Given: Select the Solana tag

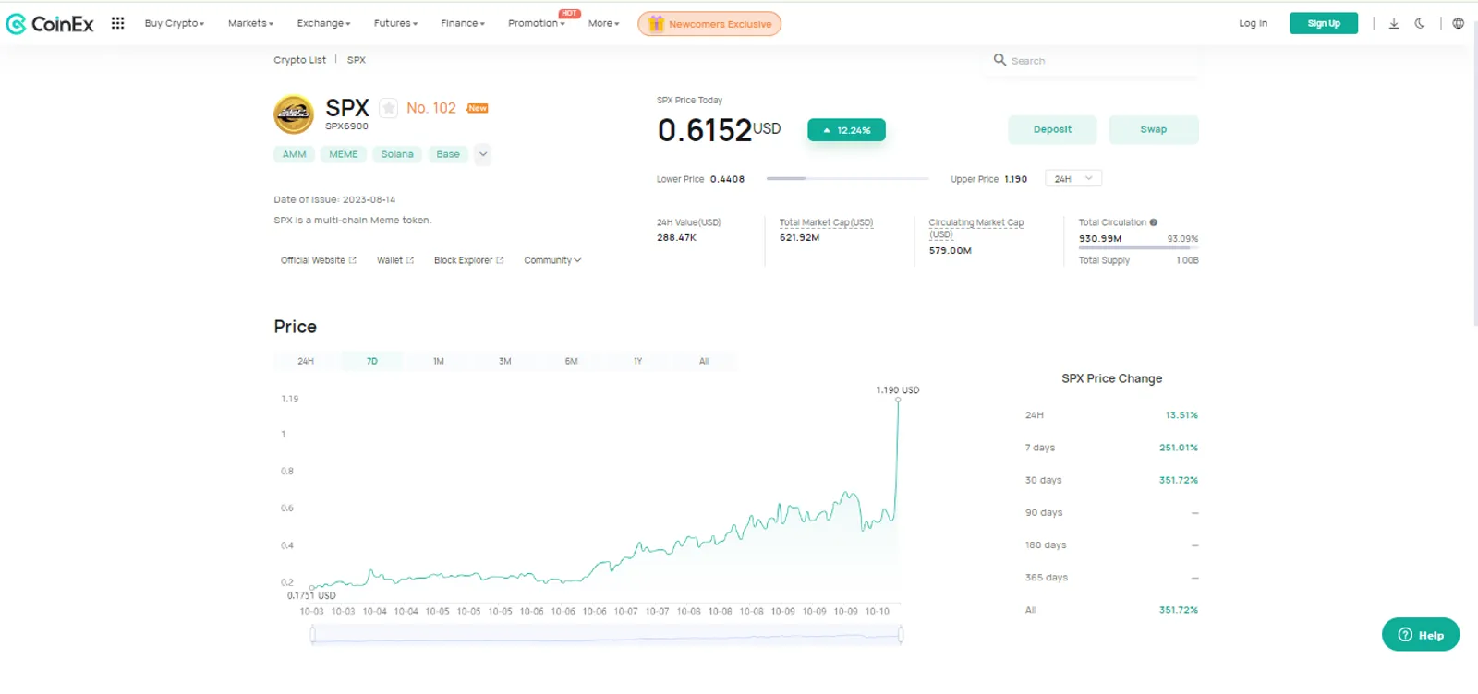Looking at the screenshot, I should click(397, 154).
